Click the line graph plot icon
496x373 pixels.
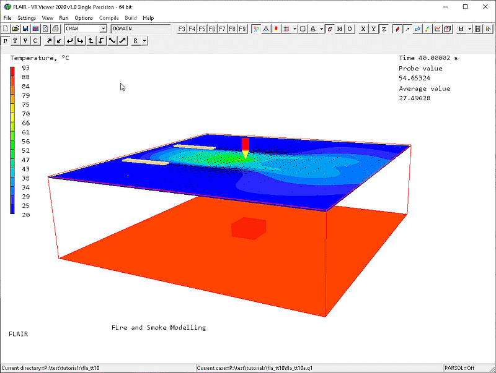pos(438,28)
